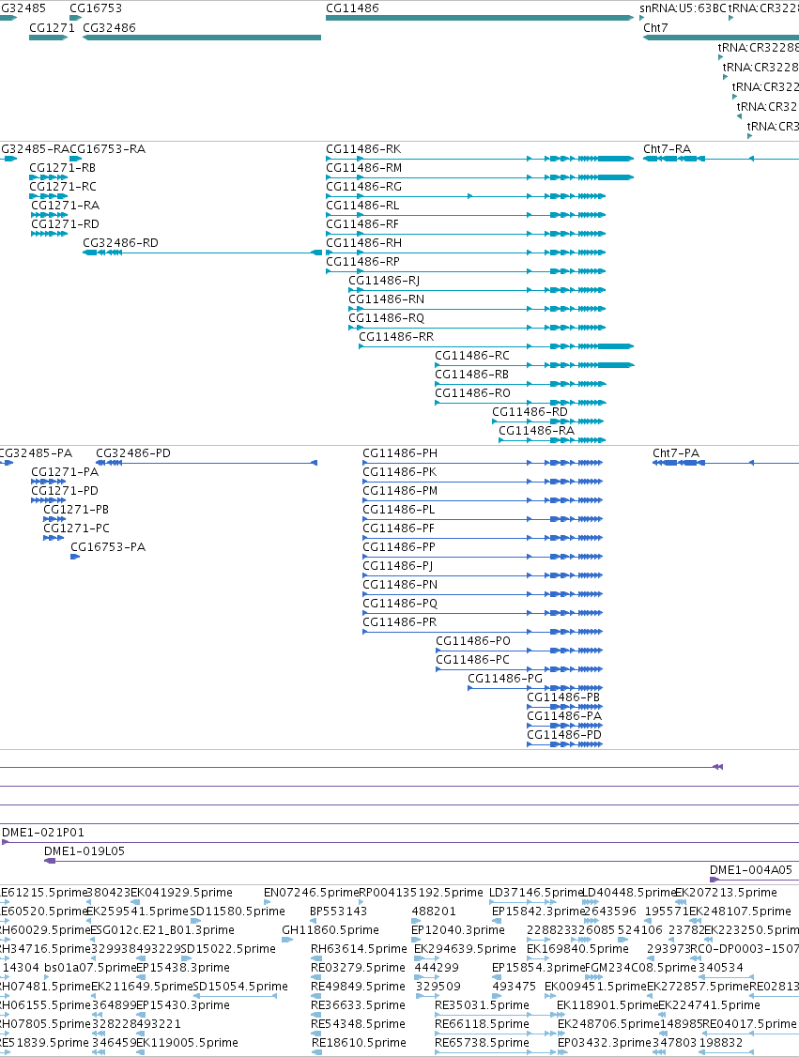Viewport: 799px width, 1057px height.
Task: Select protein label CG11486-PF
Action: coord(399,529)
